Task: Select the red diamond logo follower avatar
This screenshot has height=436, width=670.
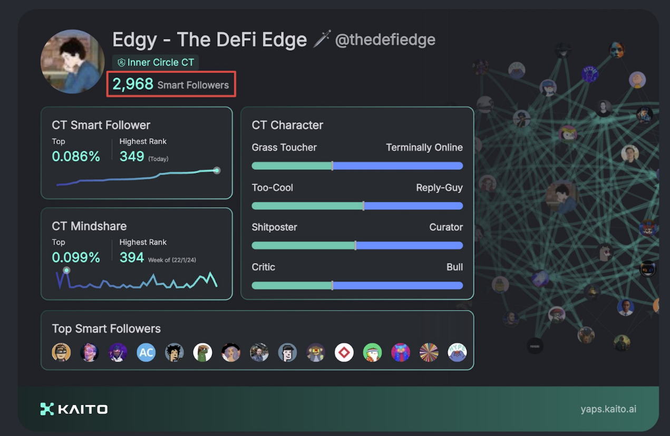Action: 344,352
